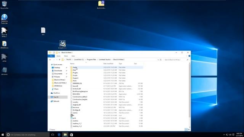Select the sailboat image icon on desktop

(63, 45)
